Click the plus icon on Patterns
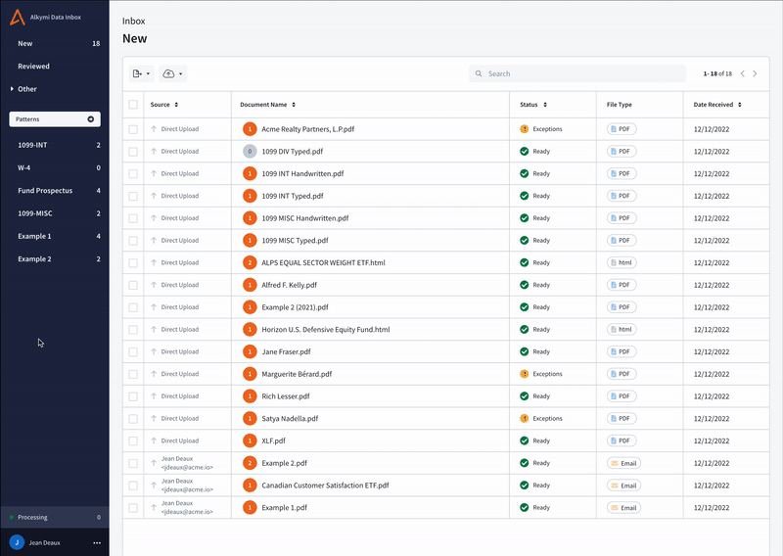The width and height of the screenshot is (783, 556). tap(92, 118)
